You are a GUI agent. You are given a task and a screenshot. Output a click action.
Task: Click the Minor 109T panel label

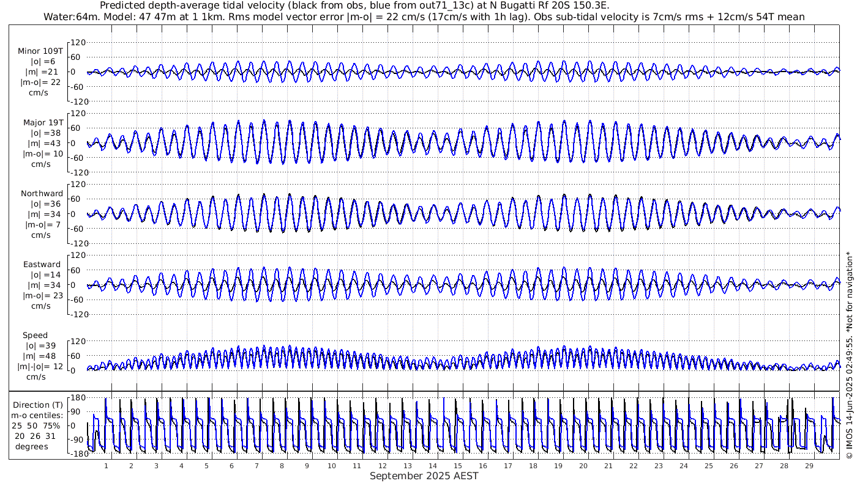[41, 51]
